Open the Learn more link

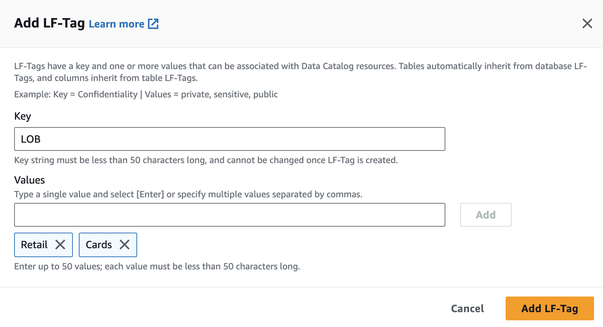click(x=116, y=24)
